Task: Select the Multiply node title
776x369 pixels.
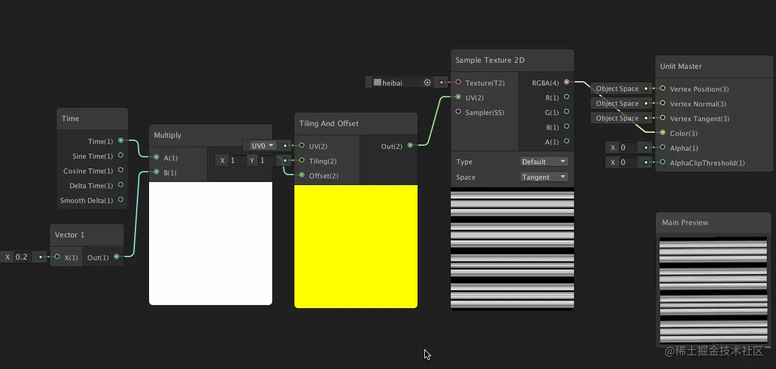Action: click(168, 135)
